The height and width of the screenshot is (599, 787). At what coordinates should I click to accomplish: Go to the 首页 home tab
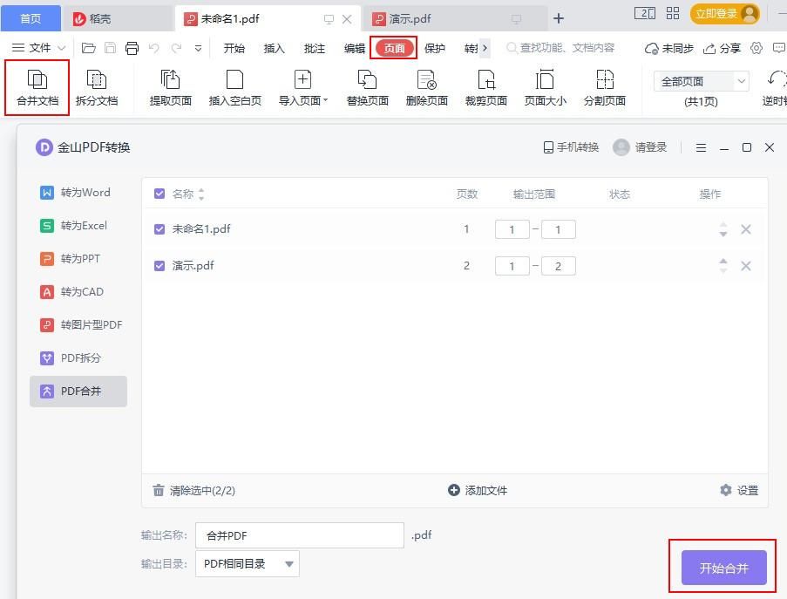tap(31, 18)
